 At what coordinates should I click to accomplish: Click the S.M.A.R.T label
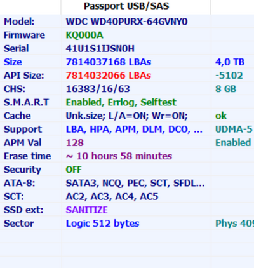26,102
